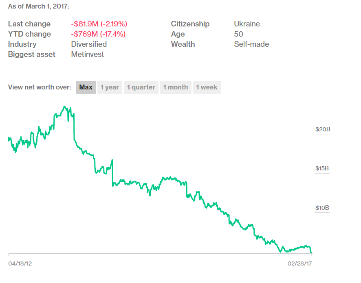Screen dimensions: 361x283
Task: Click the $10B axis label
Action: click(x=322, y=208)
